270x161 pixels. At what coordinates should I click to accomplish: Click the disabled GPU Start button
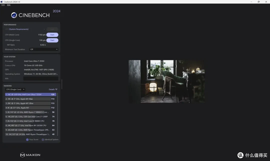(x=52, y=29)
